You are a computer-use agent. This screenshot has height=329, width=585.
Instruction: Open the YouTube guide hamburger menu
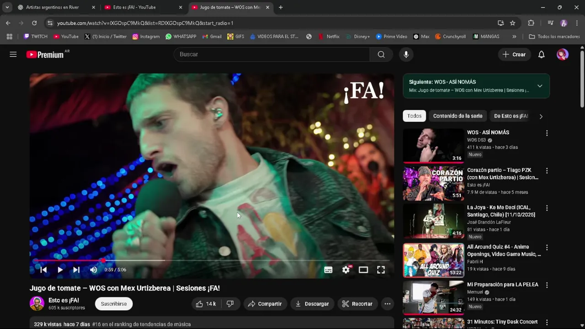13,54
